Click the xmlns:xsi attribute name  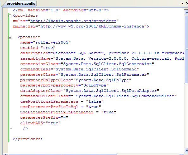[24, 26]
